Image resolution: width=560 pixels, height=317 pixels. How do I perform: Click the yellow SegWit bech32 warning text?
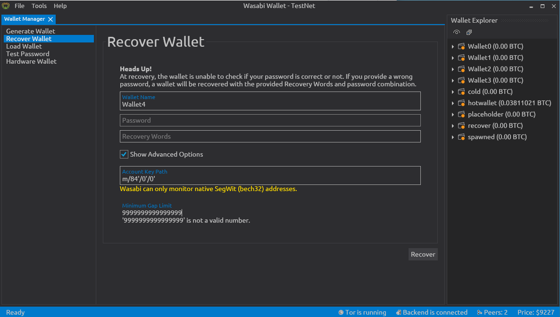tap(208, 189)
